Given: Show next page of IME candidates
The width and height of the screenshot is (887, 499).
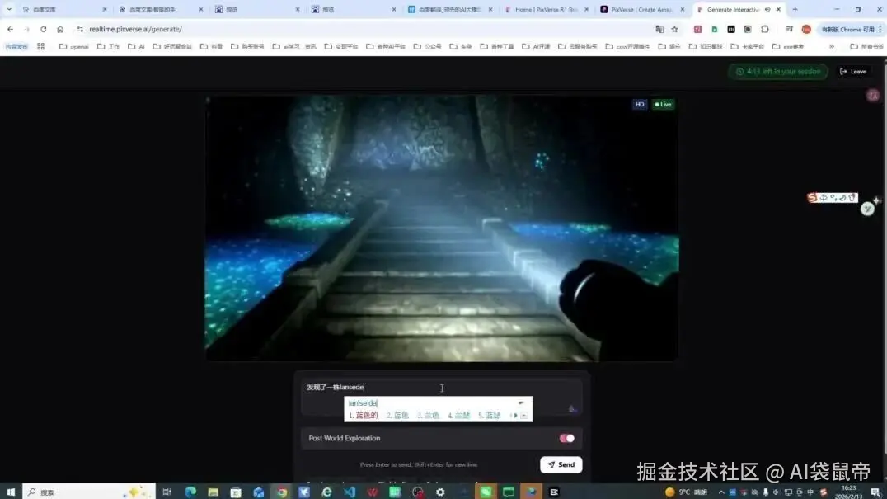Looking at the screenshot, I should pos(515,415).
